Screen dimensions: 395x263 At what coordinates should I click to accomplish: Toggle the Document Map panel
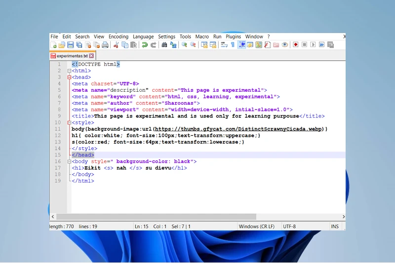pyautogui.click(x=259, y=45)
